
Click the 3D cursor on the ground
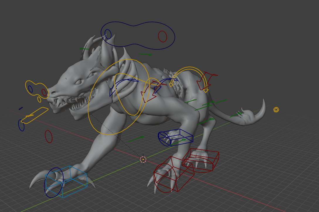click(x=143, y=159)
